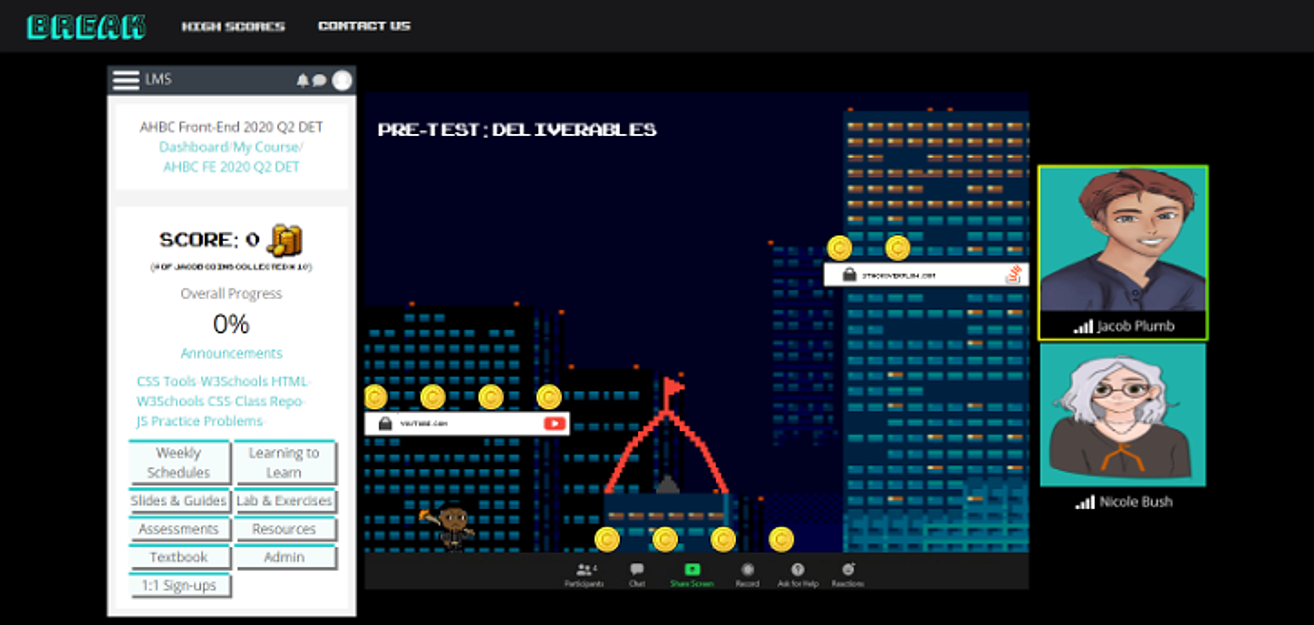
Task: Click the LMS notification bell icon
Action: pyautogui.click(x=303, y=80)
